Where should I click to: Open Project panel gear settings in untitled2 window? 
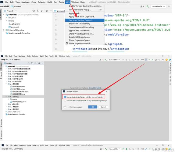point(47,11)
